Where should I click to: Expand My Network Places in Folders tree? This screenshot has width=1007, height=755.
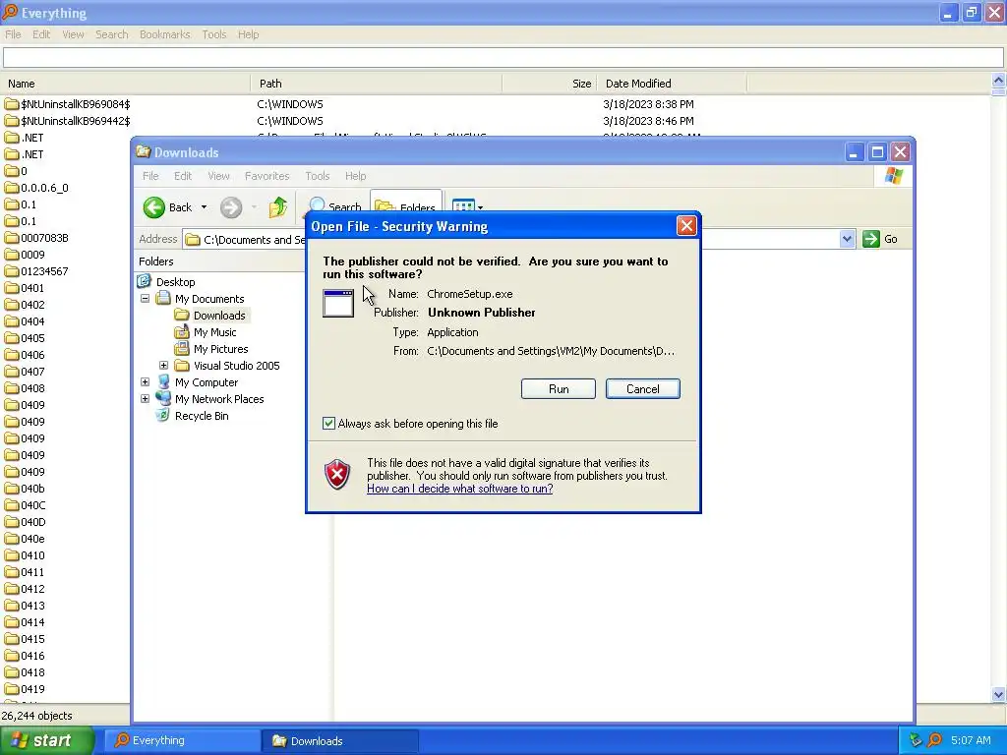(146, 399)
